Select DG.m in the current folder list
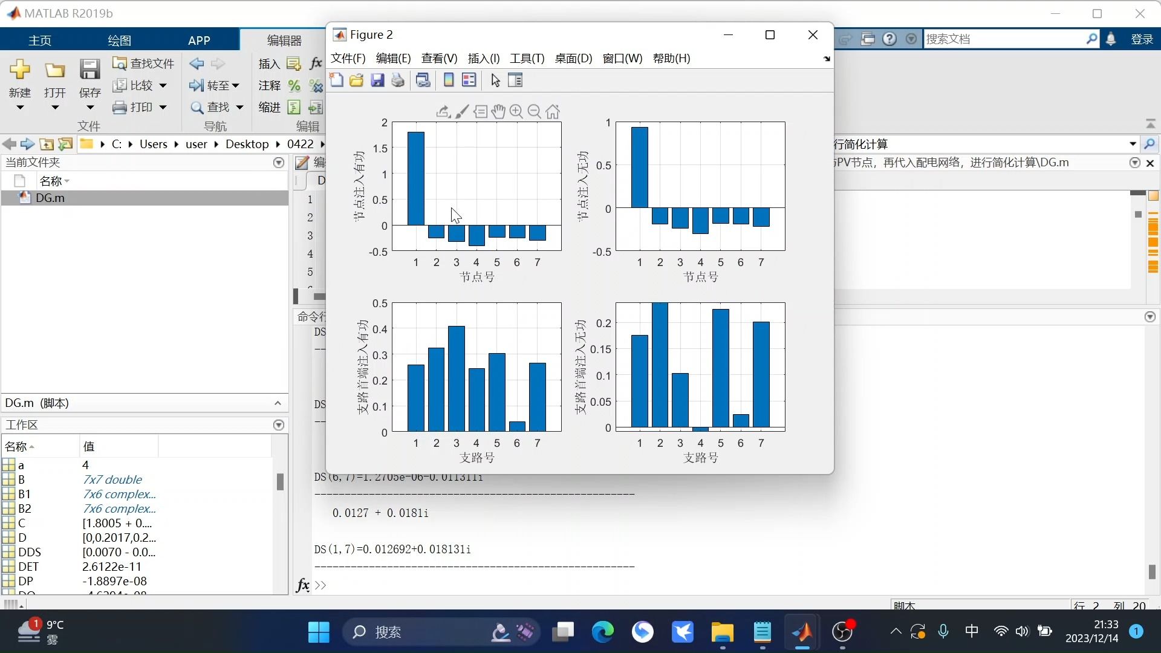 point(50,198)
